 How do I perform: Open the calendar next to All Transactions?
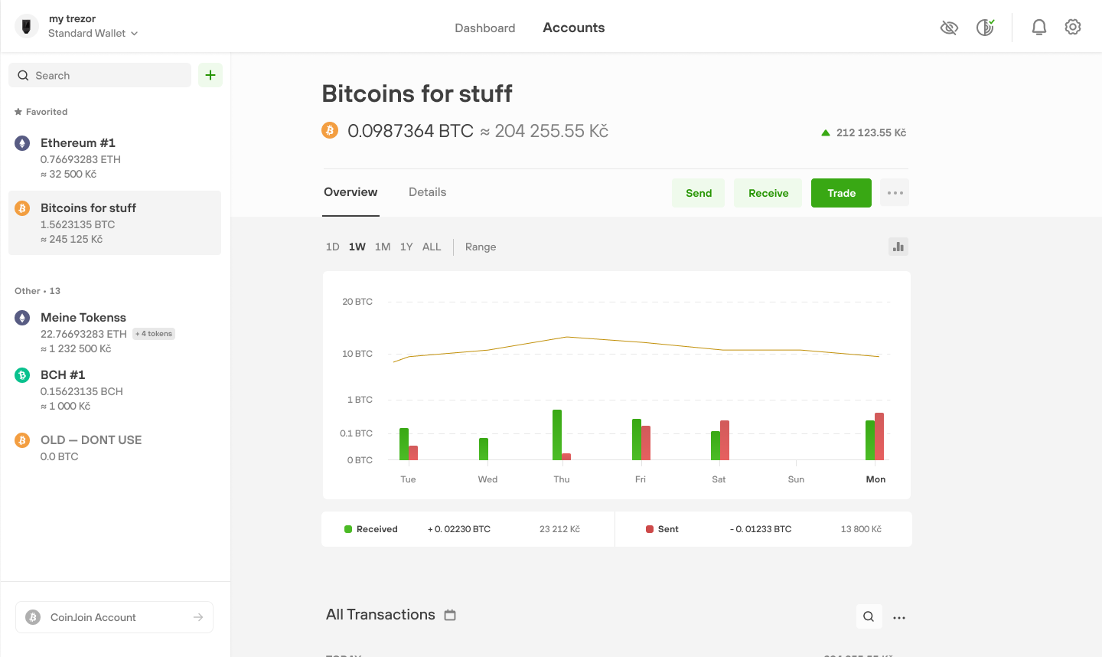point(449,614)
